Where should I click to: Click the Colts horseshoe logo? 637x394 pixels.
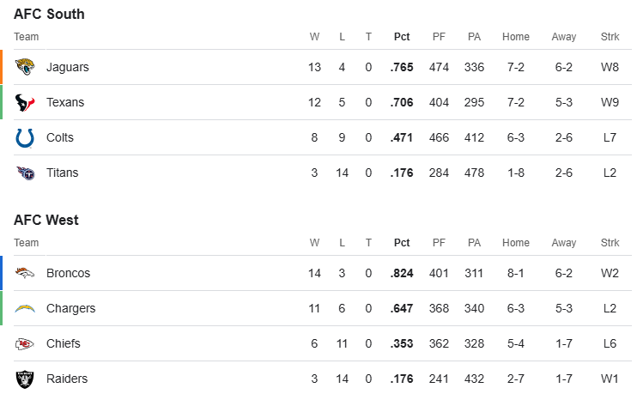(x=26, y=137)
